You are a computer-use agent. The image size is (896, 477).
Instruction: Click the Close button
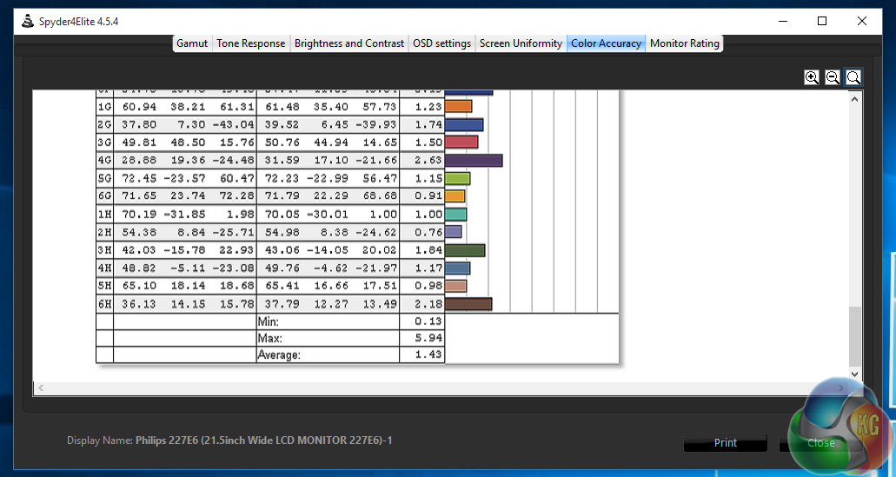point(820,443)
